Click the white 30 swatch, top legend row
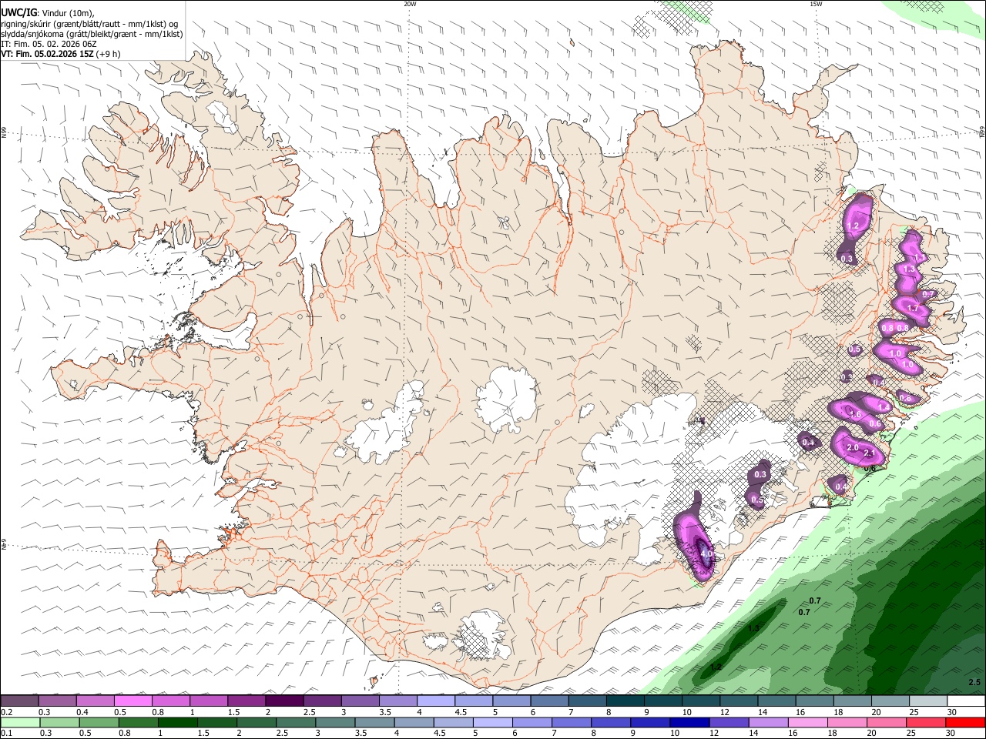This screenshot has height=739, width=986. click(x=966, y=701)
